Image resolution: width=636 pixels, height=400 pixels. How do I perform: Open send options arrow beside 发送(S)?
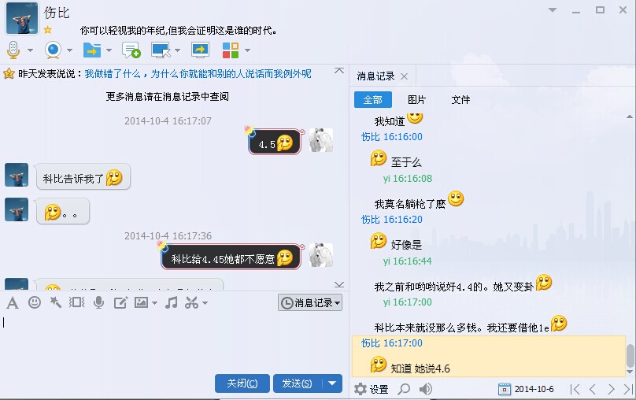[x=332, y=383]
